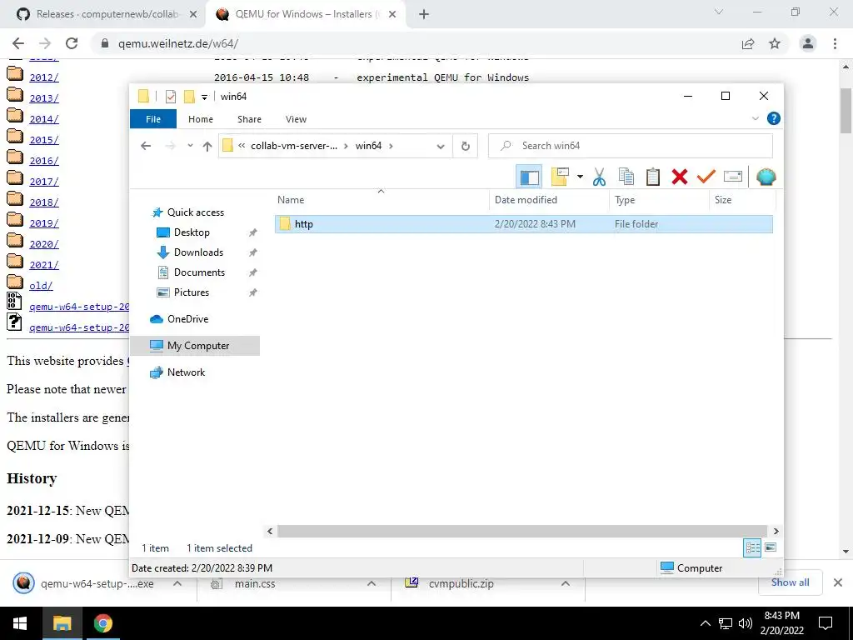Open the Windows Start menu
The image size is (853, 640).
click(x=20, y=623)
